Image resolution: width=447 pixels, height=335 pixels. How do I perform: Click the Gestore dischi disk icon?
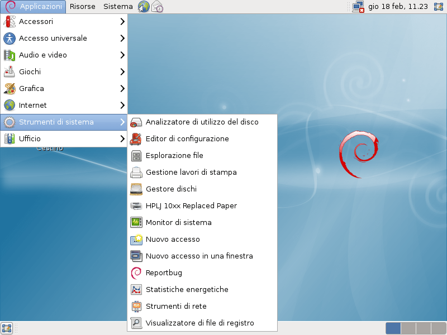pos(136,189)
